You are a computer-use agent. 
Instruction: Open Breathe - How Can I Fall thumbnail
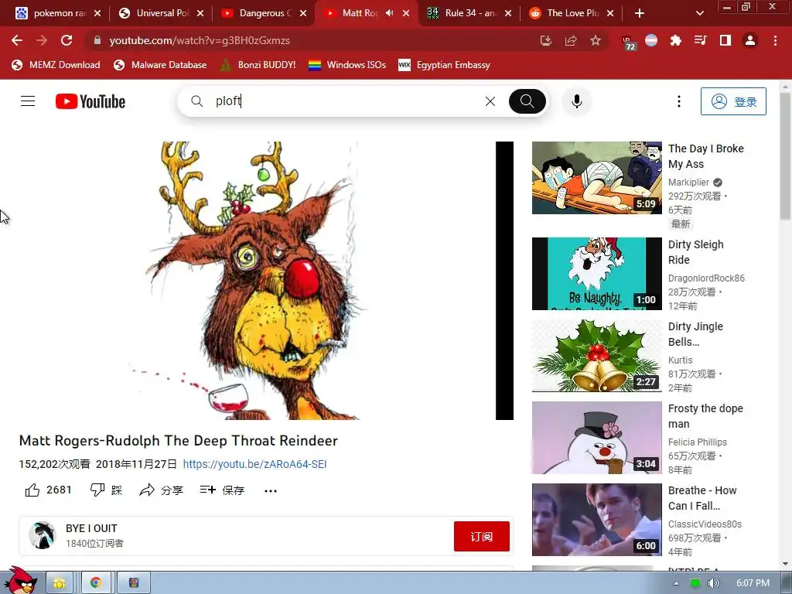[596, 520]
